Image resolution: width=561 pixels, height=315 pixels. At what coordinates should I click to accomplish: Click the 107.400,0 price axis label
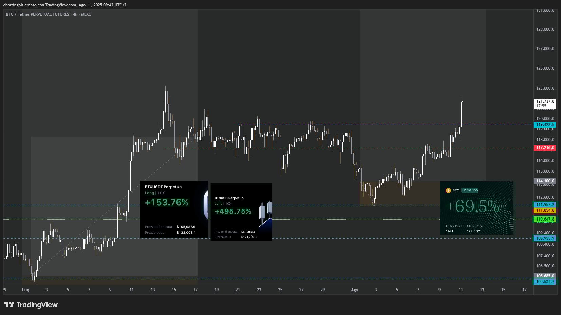pyautogui.click(x=545, y=256)
